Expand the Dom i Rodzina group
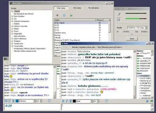The image size is (156, 113). click(x=12, y=16)
